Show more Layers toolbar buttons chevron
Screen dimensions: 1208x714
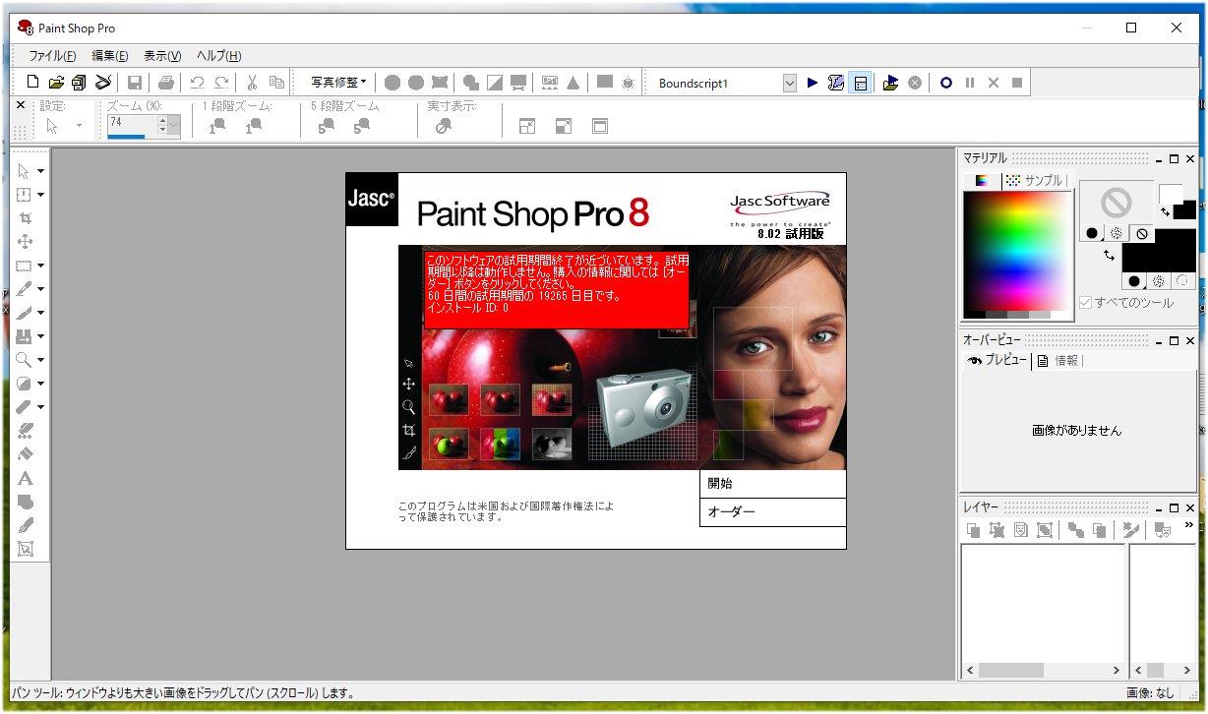[x=1189, y=525]
